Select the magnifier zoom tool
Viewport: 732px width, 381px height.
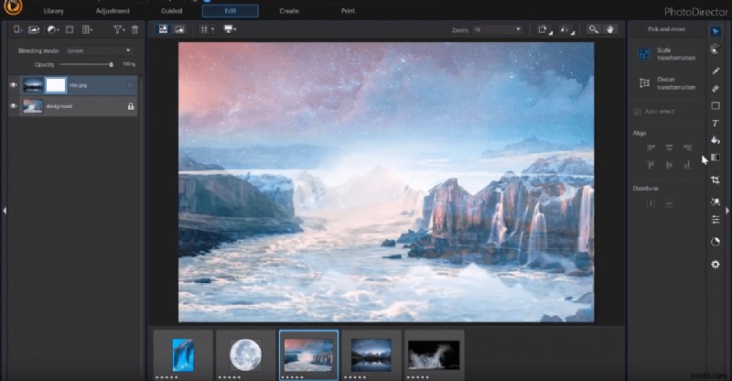[x=593, y=29]
